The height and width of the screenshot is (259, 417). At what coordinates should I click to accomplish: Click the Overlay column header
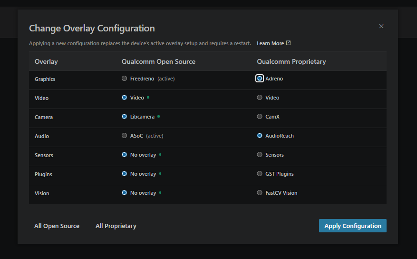pos(46,61)
